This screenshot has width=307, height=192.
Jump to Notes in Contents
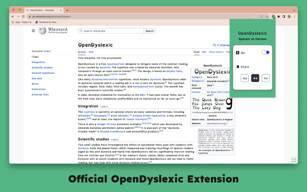[x=35, y=84]
